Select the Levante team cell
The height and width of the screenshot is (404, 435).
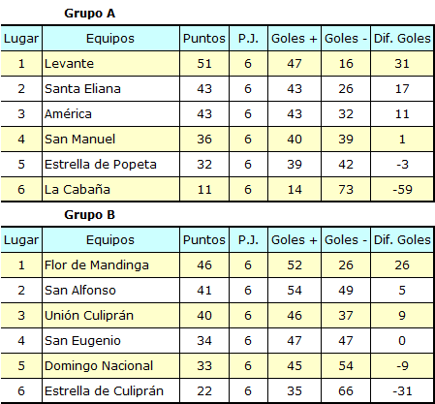point(110,64)
